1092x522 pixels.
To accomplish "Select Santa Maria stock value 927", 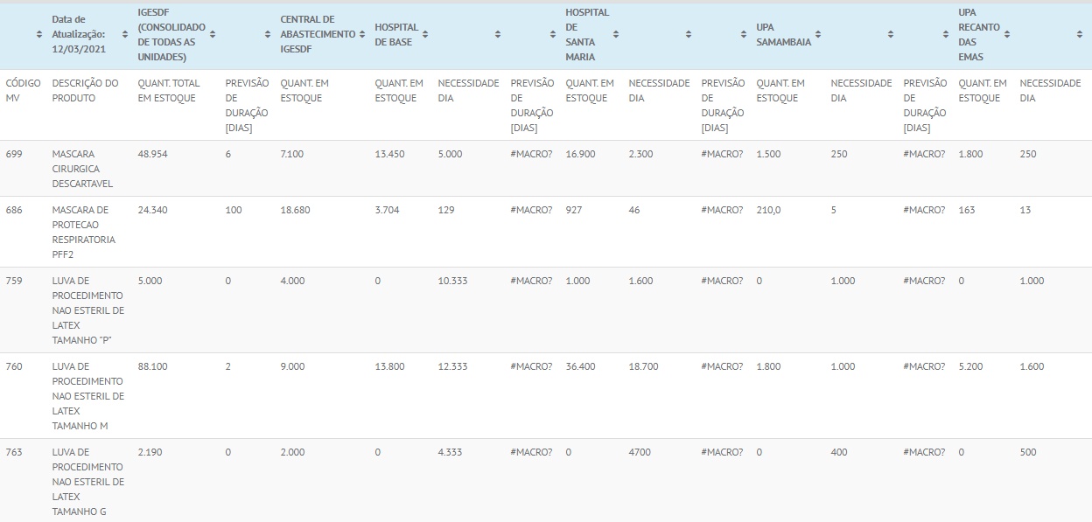I will (x=574, y=210).
